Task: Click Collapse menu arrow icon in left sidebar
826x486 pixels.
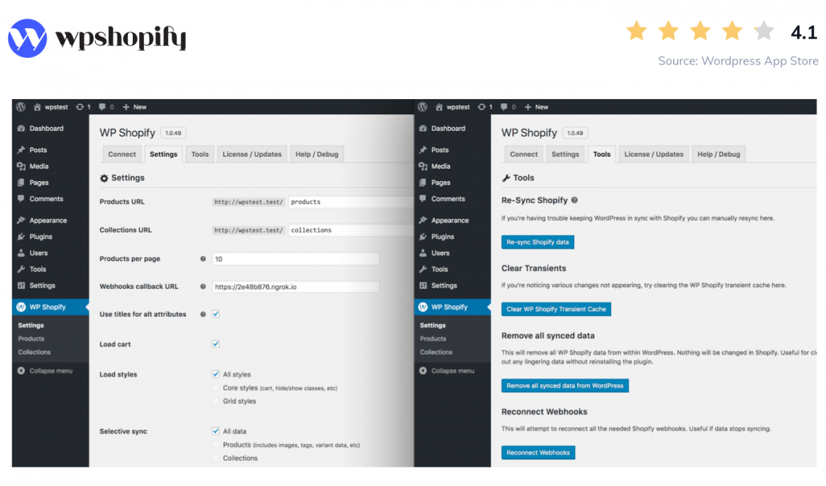Action: 21,370
